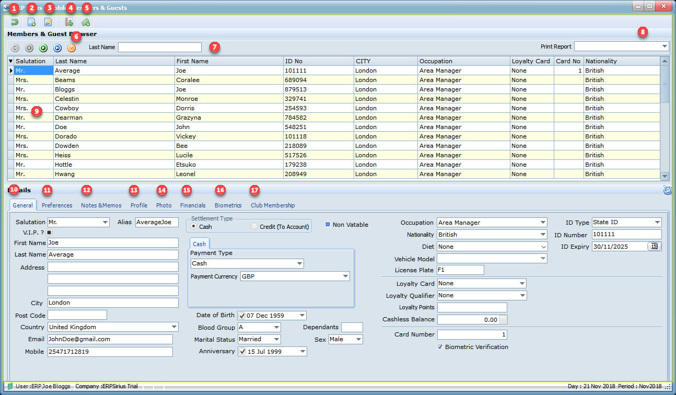Go to previous record grey button
The image size is (676, 395).
(29, 48)
